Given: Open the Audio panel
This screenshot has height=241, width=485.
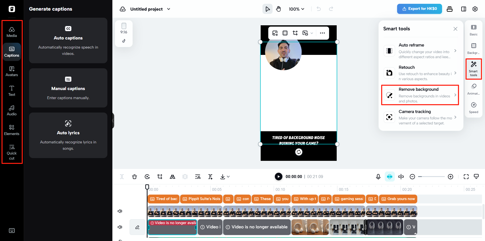Looking at the screenshot, I should 12,111.
